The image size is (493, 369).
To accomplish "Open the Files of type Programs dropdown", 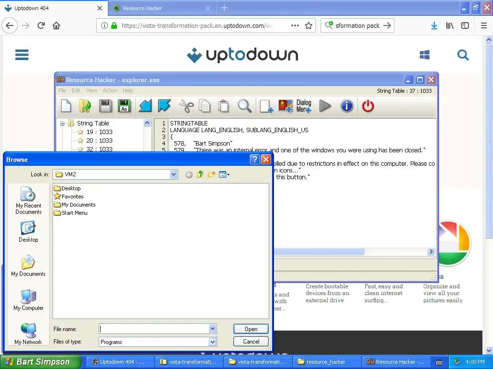I will click(212, 342).
